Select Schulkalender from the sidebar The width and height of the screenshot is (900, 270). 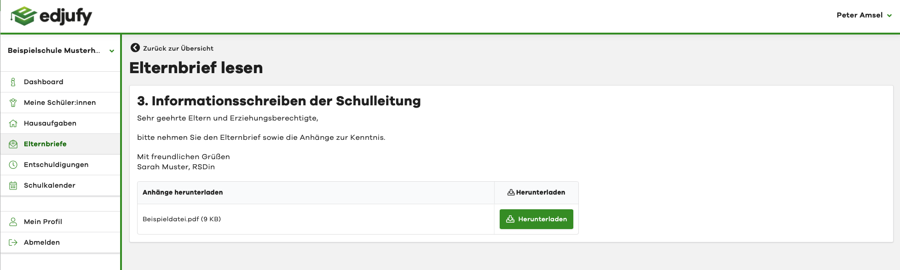click(x=50, y=185)
